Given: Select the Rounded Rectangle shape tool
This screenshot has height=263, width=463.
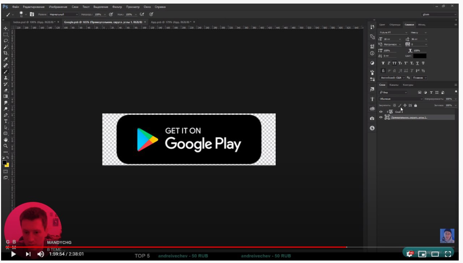Looking at the screenshot, I should pos(5,133).
